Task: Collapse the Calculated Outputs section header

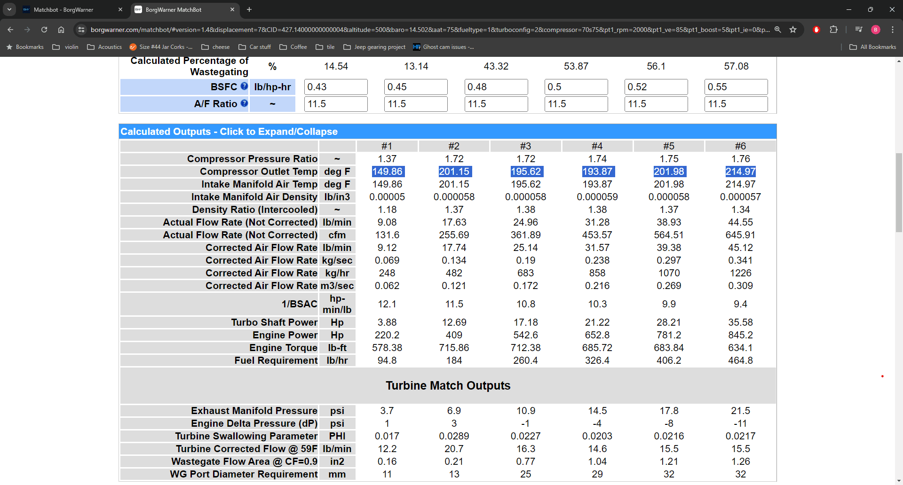Action: tap(447, 132)
